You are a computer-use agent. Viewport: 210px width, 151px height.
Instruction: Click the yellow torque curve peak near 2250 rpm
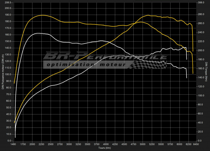click(x=42, y=15)
